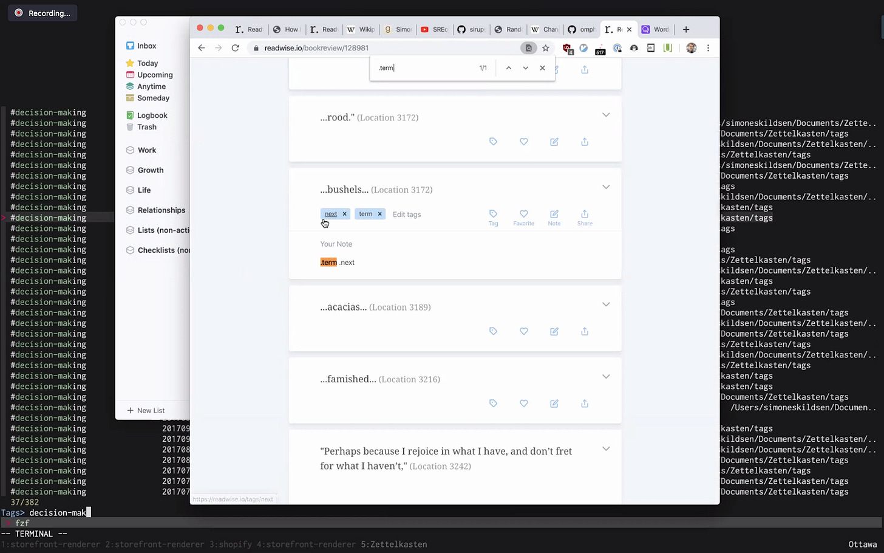This screenshot has width=884, height=553.
Task: Select tmux window '3:shopify' in terminal
Action: [231, 544]
